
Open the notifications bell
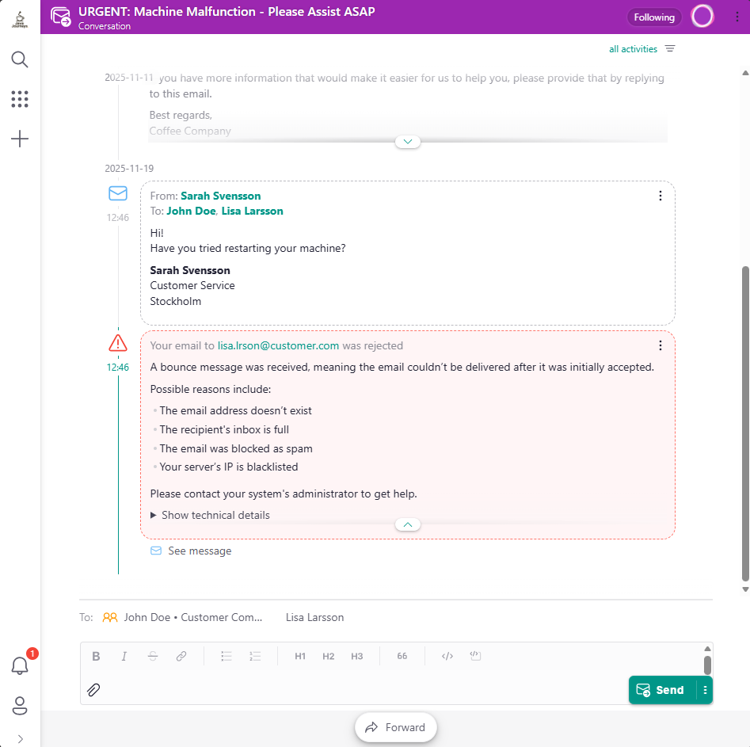(20, 666)
